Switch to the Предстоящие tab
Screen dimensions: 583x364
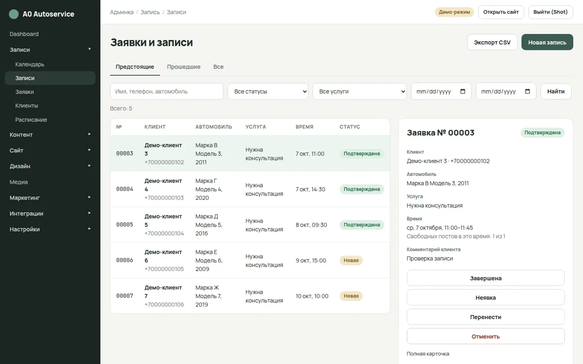pyautogui.click(x=135, y=67)
